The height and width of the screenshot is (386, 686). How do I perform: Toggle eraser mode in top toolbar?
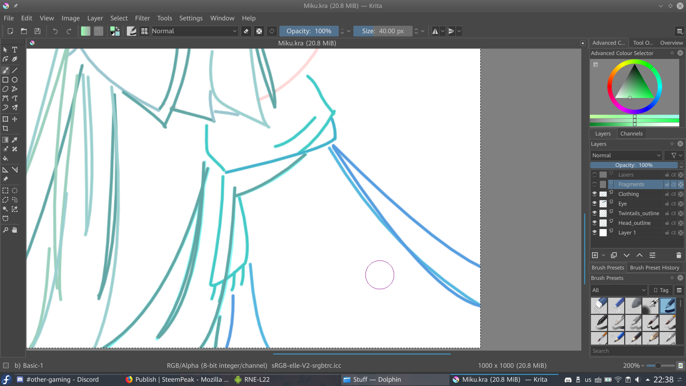click(246, 31)
